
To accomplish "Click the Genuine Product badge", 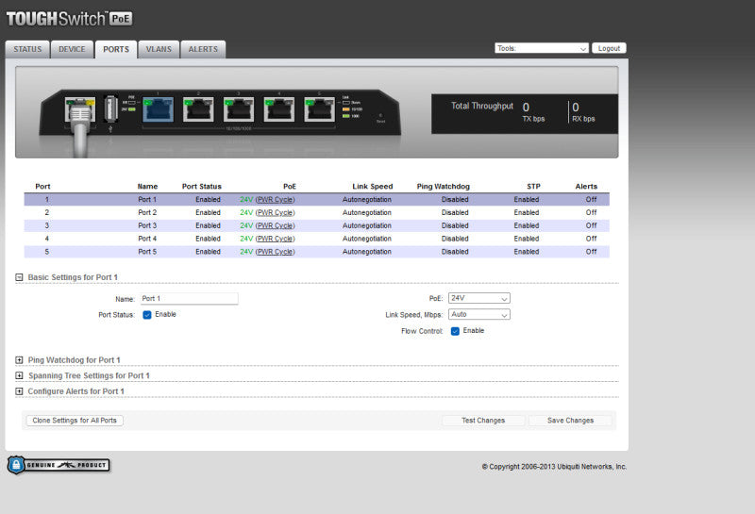I will point(59,465).
